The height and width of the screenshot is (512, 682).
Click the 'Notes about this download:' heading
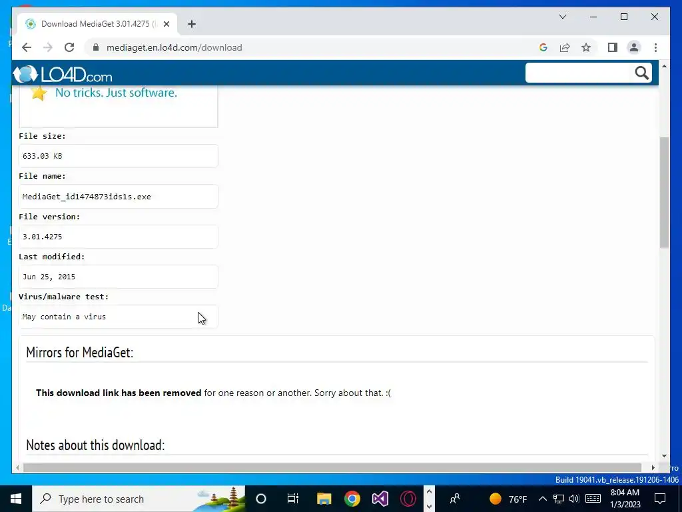coord(95,445)
